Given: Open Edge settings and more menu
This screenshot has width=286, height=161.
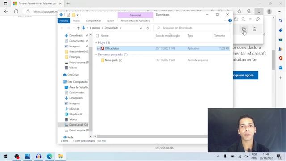Looking at the screenshot, I should coord(279,12).
